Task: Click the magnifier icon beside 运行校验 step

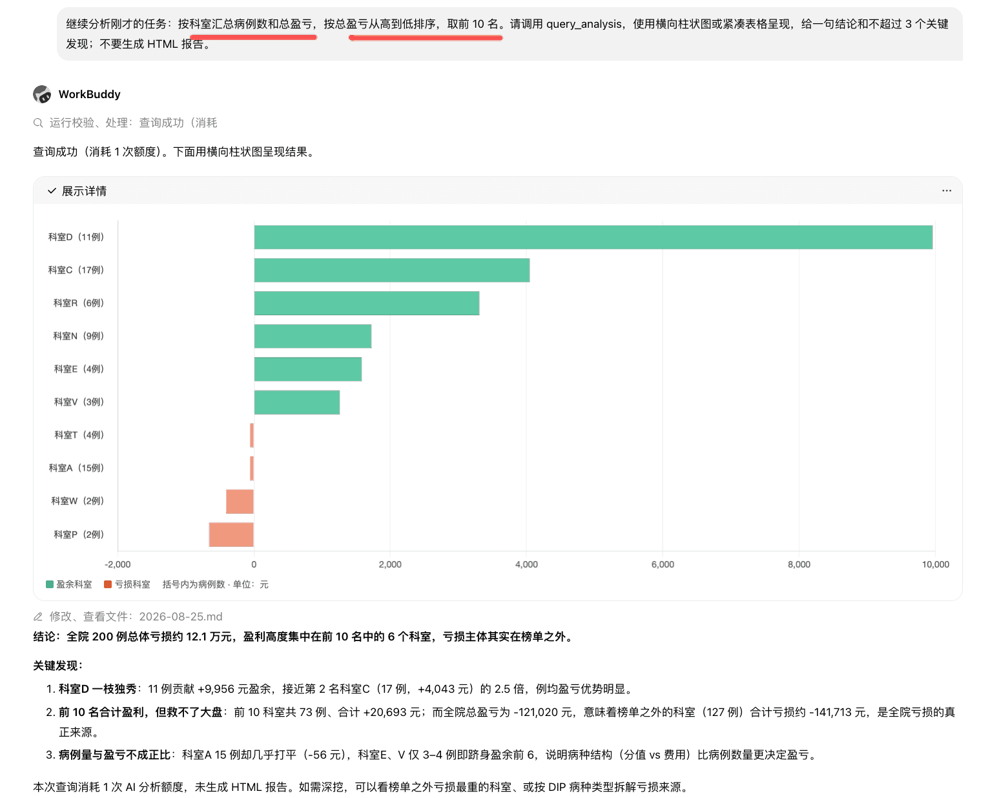Action: pyautogui.click(x=38, y=123)
